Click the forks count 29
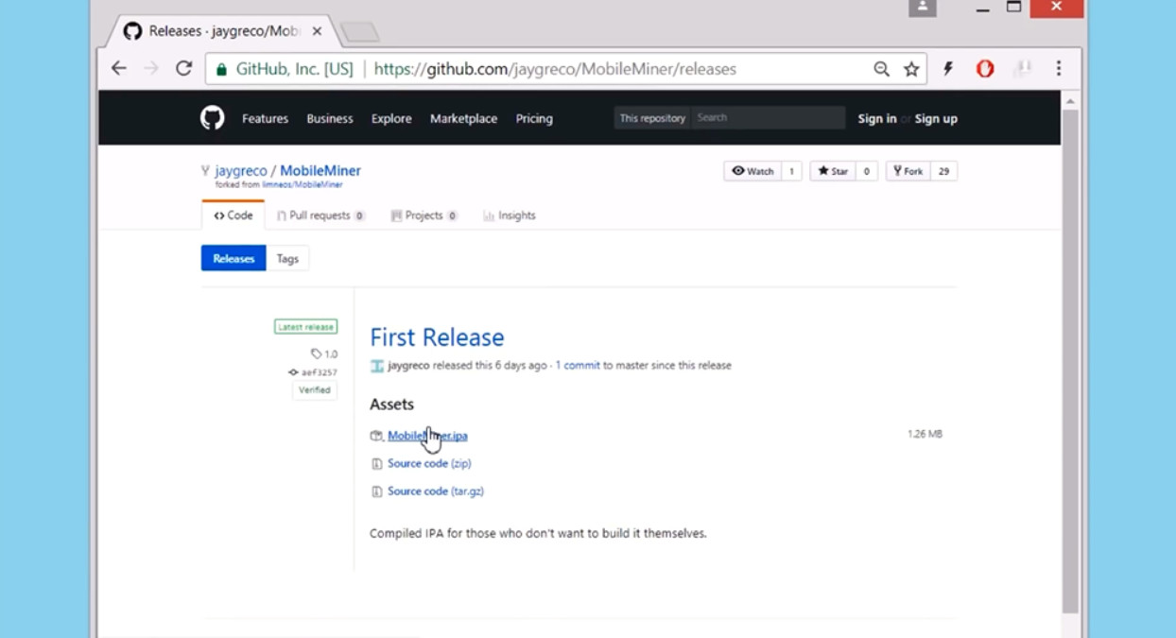 (x=943, y=171)
